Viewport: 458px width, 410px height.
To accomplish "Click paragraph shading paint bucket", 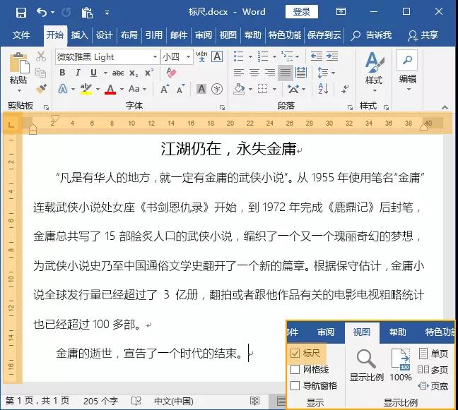I will click(239, 89).
